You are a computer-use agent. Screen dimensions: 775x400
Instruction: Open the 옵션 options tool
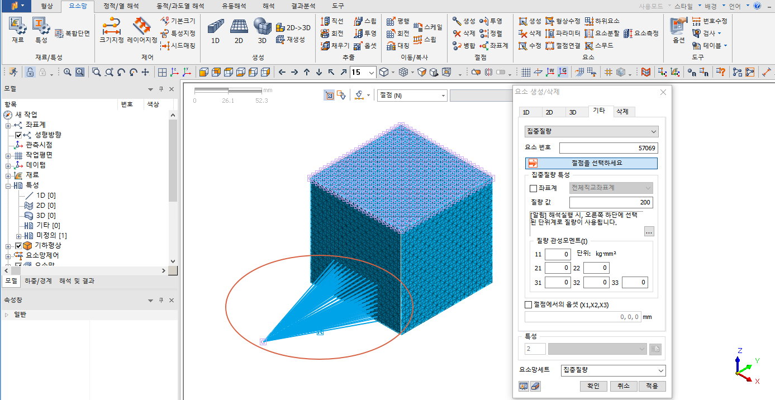[678, 31]
